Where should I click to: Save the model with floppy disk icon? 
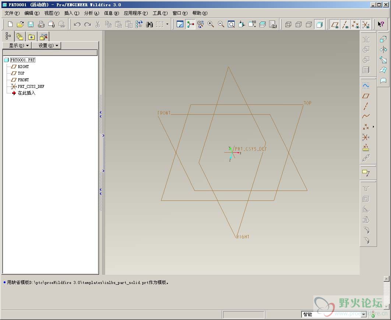[x=31, y=24]
